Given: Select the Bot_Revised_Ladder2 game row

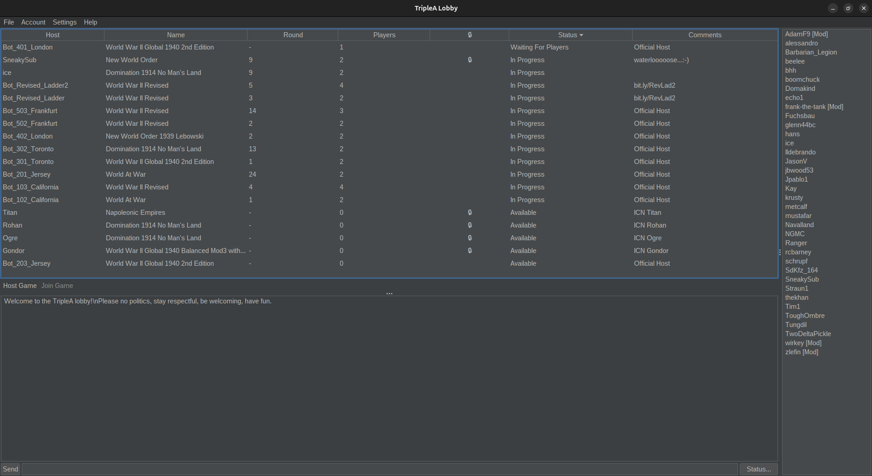Looking at the screenshot, I should [389, 85].
